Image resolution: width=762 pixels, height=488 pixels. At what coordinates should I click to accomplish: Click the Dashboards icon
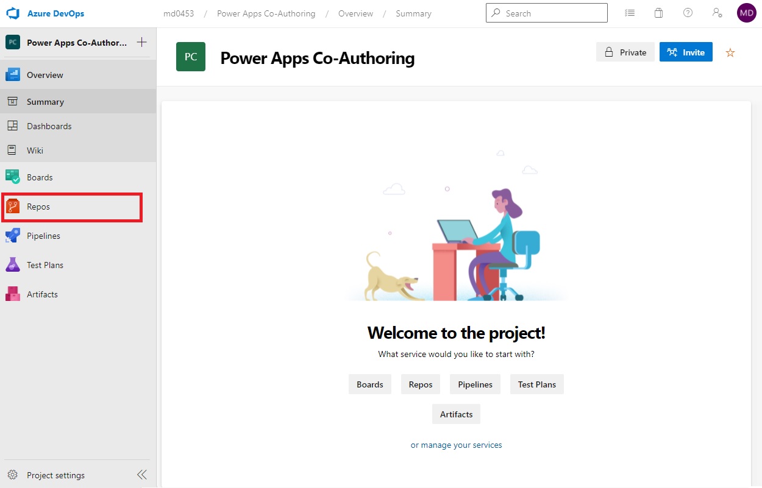coord(13,126)
